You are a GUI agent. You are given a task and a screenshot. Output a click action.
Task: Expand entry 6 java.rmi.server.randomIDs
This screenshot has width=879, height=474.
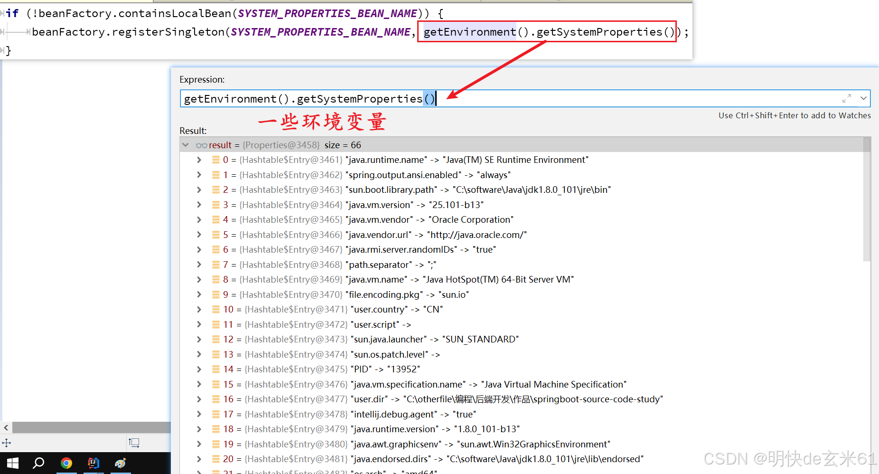(199, 250)
